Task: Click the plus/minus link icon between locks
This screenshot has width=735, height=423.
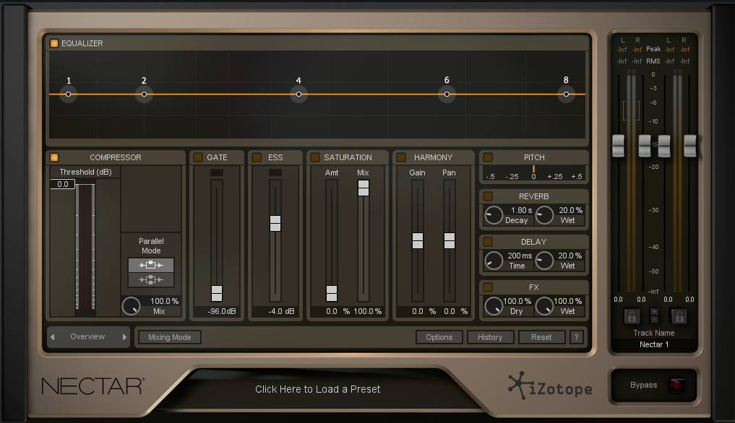Action: tap(654, 315)
